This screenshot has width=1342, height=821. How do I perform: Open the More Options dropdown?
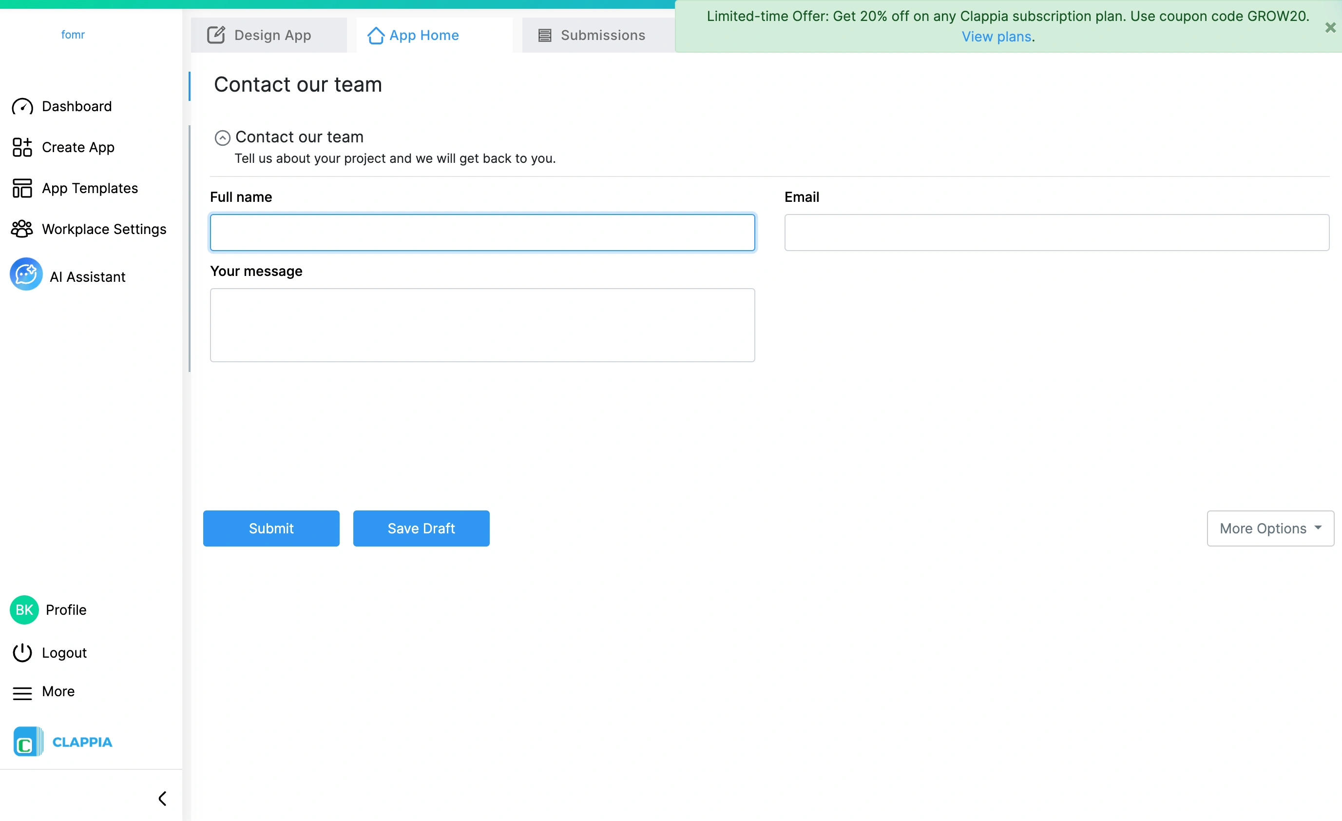coord(1270,528)
